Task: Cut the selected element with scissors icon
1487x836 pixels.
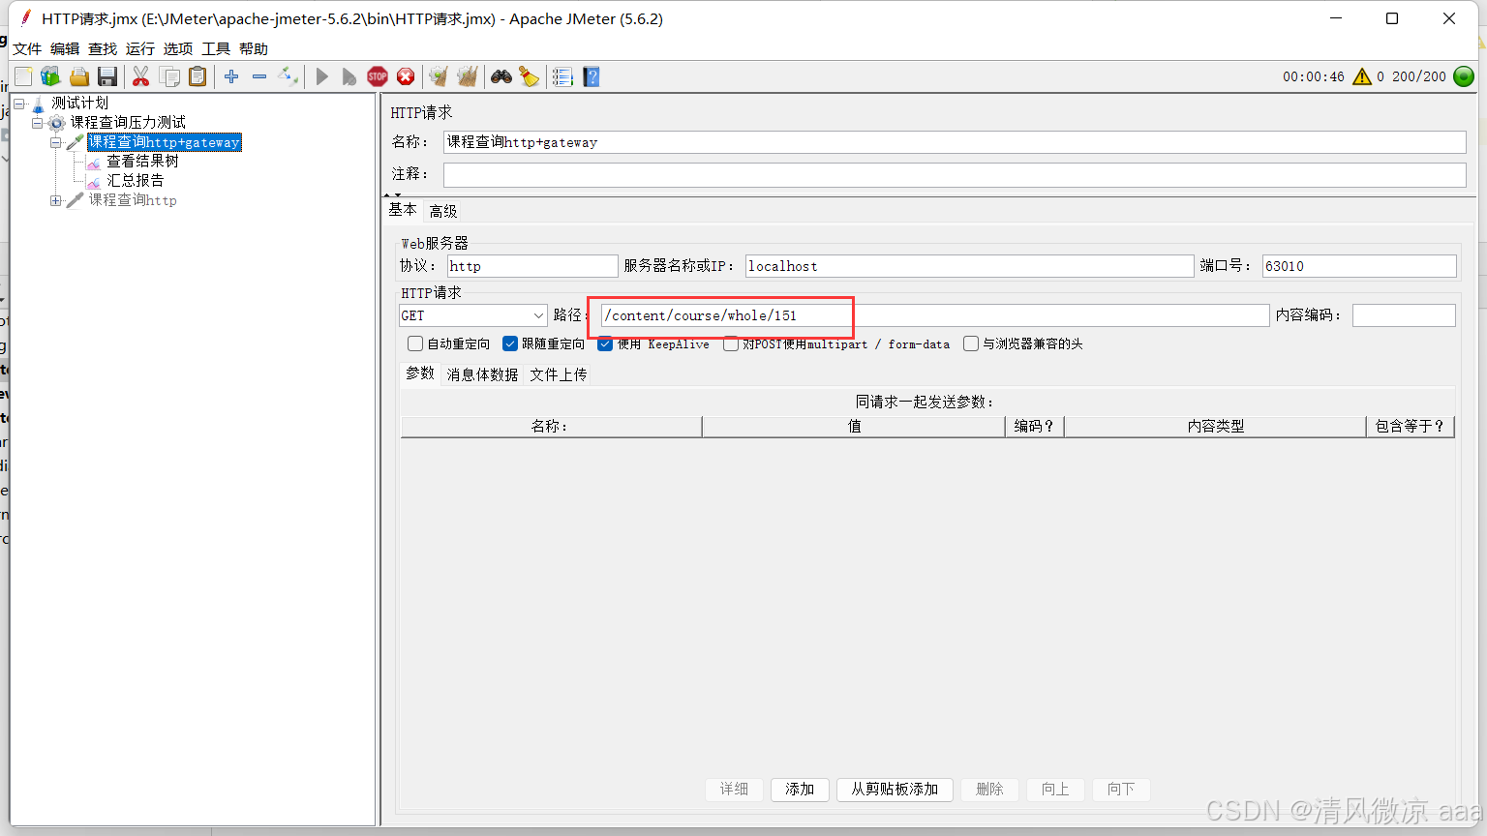Action: click(141, 76)
